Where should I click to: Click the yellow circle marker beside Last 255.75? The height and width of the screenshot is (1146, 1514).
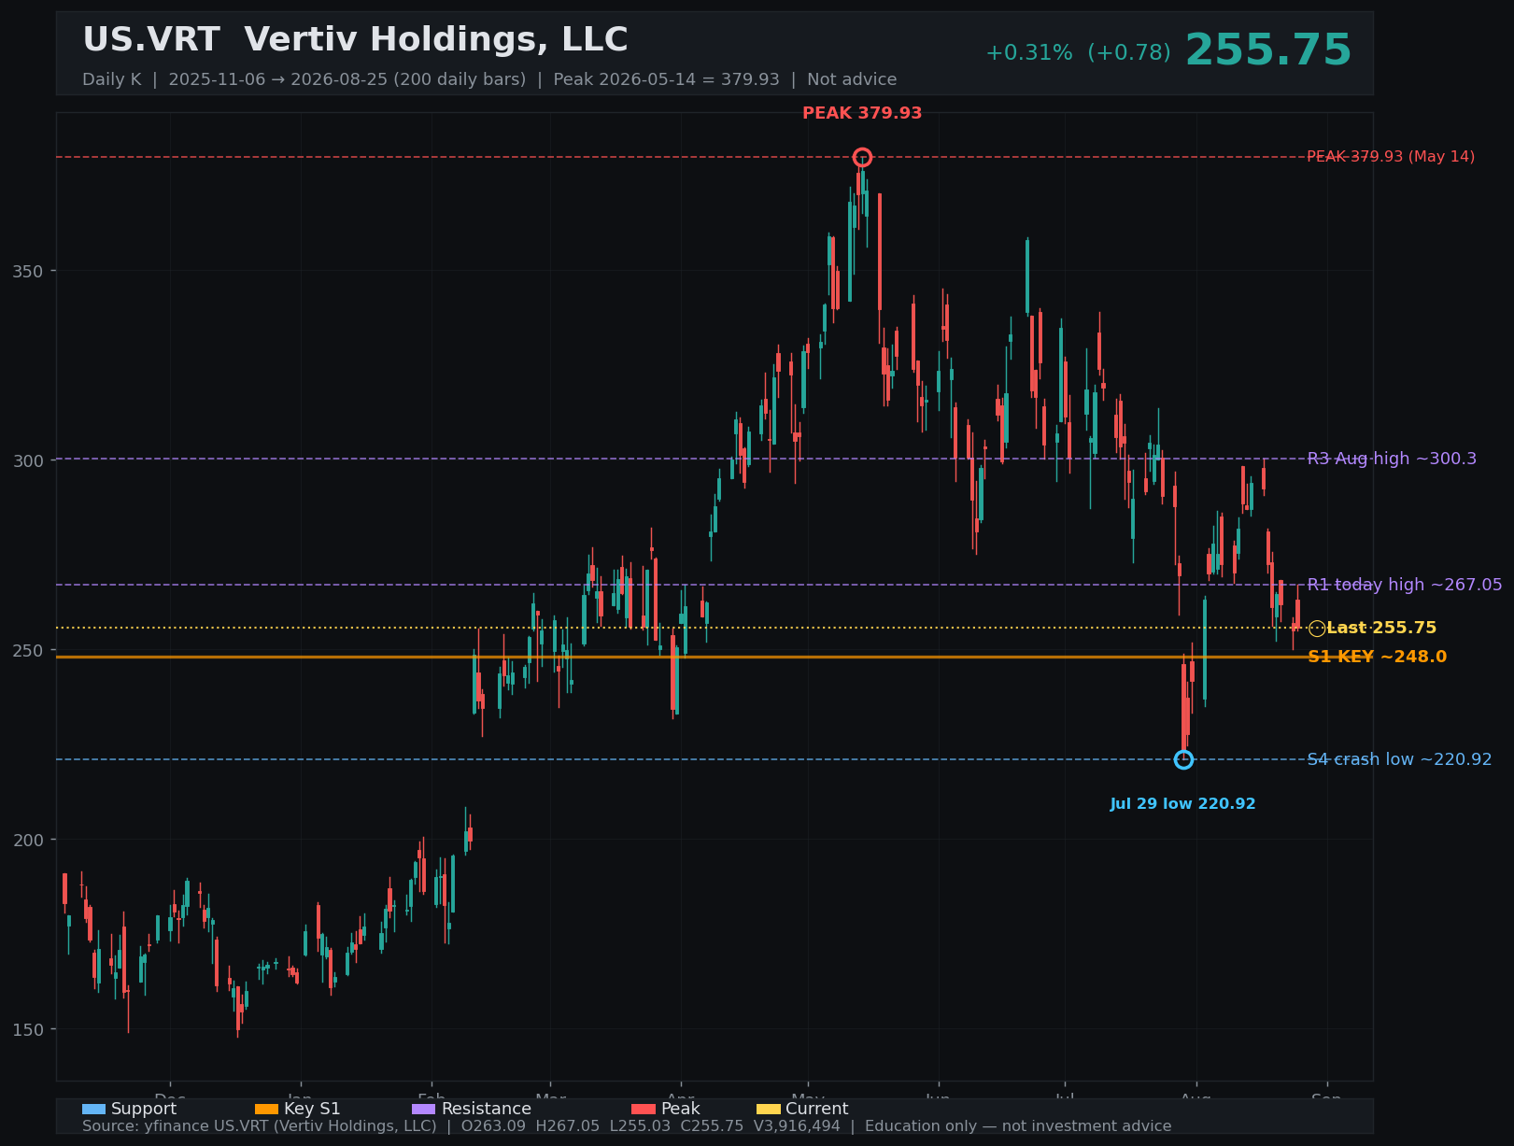pyautogui.click(x=1317, y=629)
